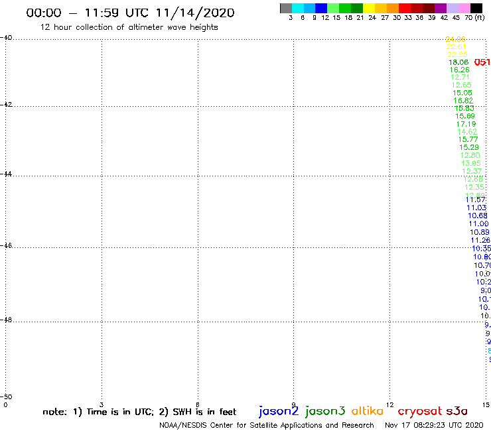Click the "Nov 17 08:29:23 UTC 2020" timestamp
This screenshot has width=491, height=431.
pos(434,425)
